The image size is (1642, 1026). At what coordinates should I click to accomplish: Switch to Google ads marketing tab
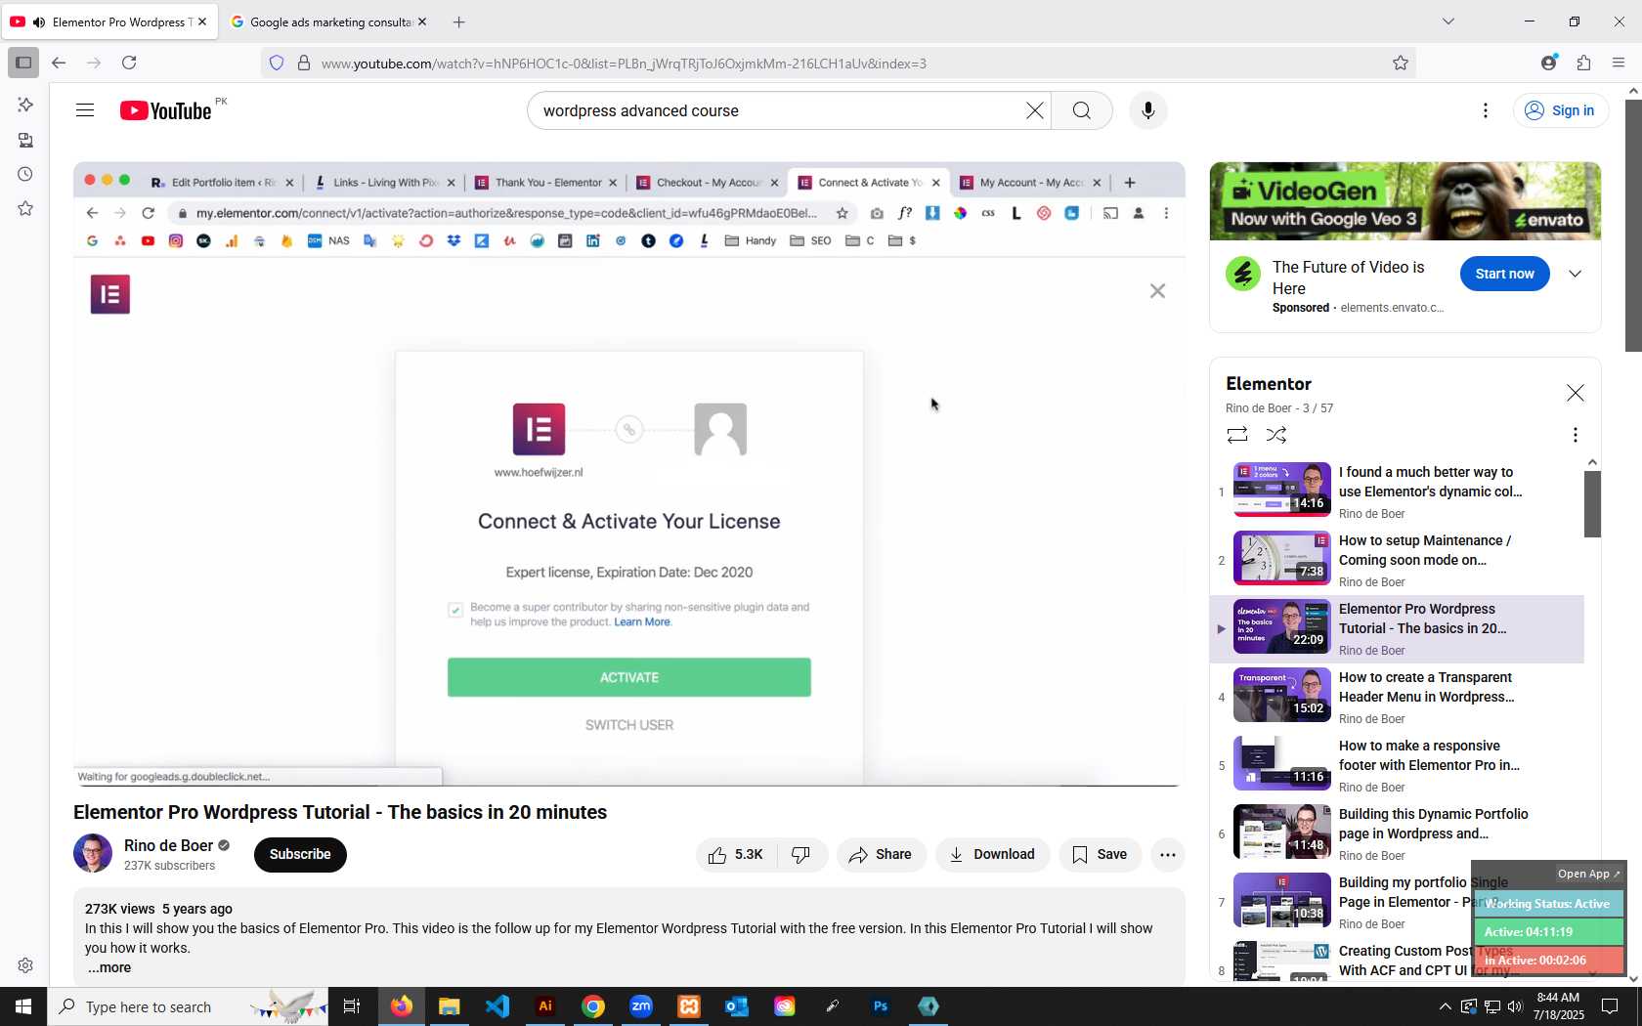click(329, 21)
